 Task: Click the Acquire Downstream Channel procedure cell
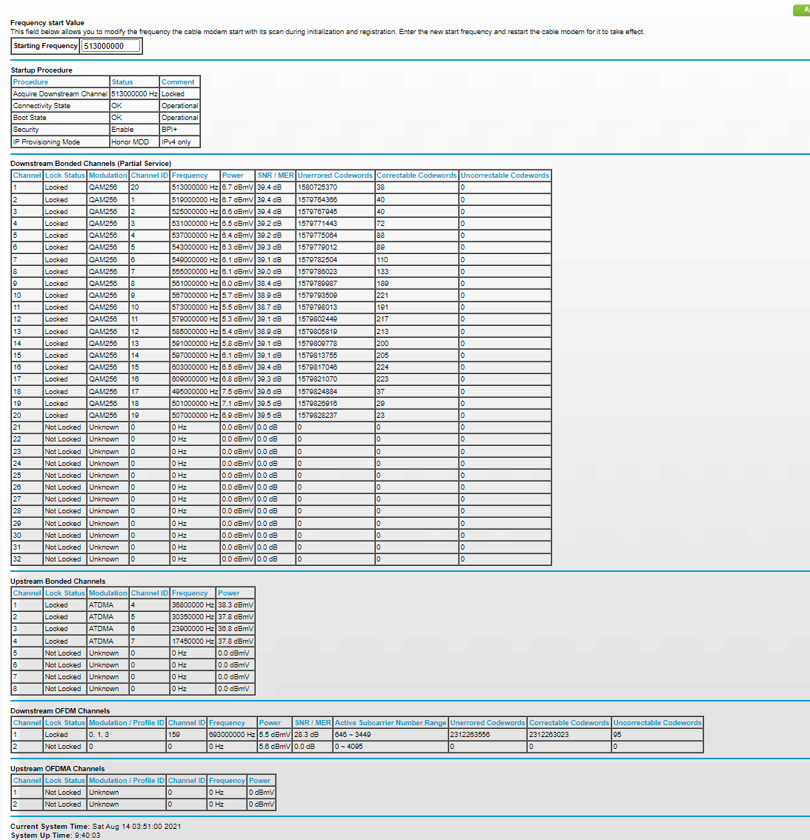(x=60, y=94)
